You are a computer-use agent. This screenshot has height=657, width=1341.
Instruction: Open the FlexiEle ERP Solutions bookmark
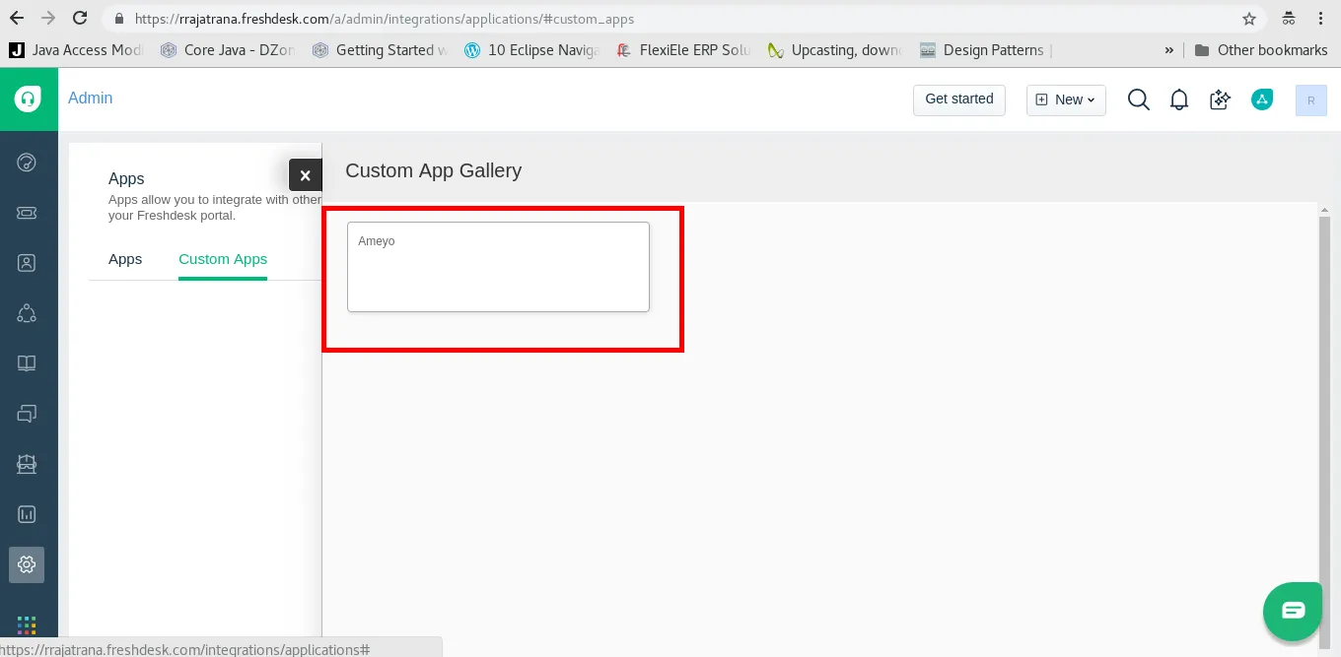click(684, 50)
